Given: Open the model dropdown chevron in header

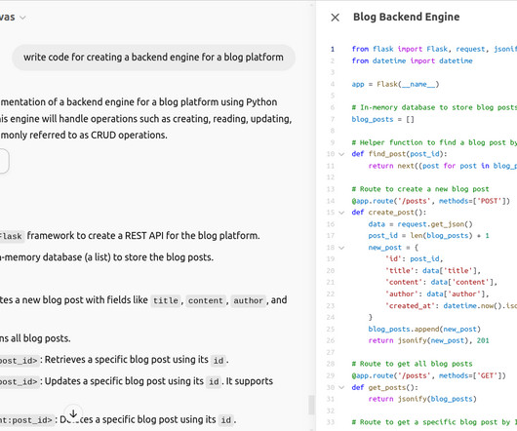Looking at the screenshot, I should (x=22, y=18).
